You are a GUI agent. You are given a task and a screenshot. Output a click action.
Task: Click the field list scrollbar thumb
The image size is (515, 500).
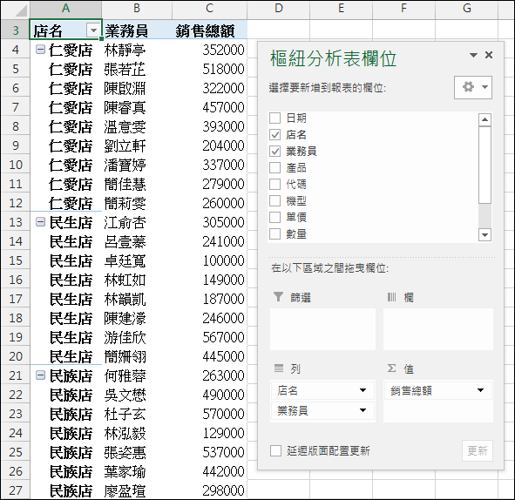(485, 165)
